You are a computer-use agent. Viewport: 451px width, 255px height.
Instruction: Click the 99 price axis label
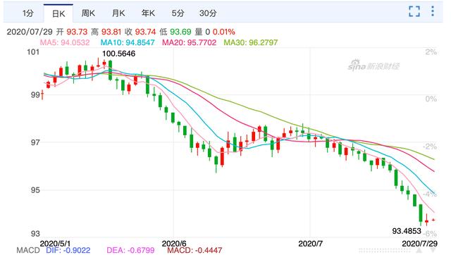tap(35, 95)
